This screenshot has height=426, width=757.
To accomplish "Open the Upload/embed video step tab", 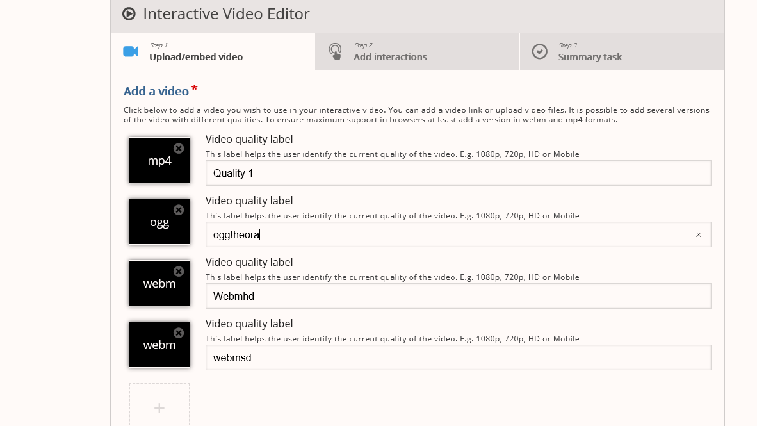I will [x=213, y=52].
